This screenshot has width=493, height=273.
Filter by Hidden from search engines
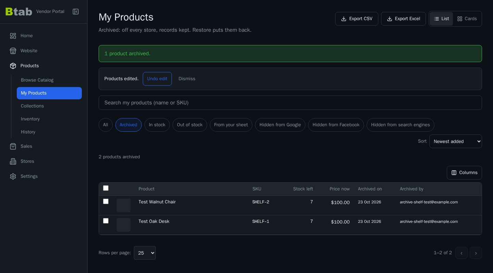(x=401, y=125)
